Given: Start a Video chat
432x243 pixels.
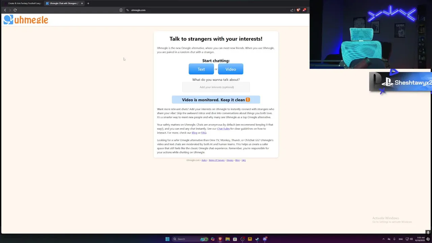Looking at the screenshot, I should [x=231, y=69].
